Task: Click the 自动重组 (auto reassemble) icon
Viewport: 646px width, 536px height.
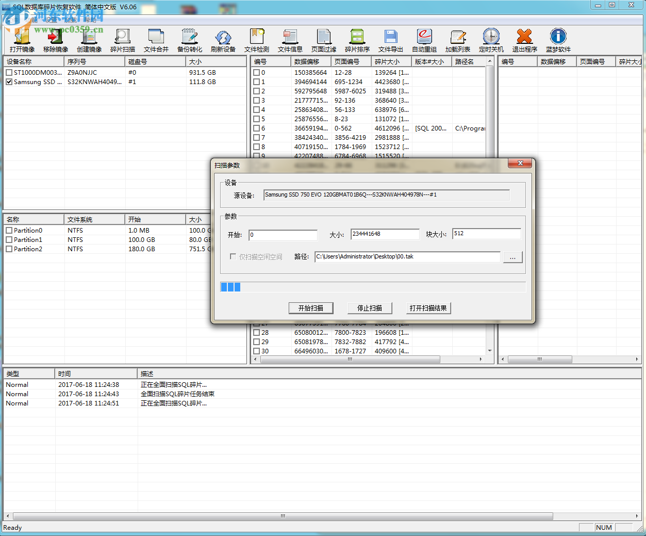Action: (424, 38)
